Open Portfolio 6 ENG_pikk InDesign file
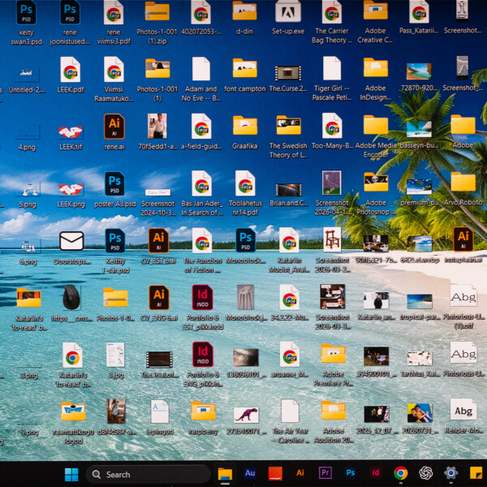This screenshot has width=487, height=487. click(202, 355)
